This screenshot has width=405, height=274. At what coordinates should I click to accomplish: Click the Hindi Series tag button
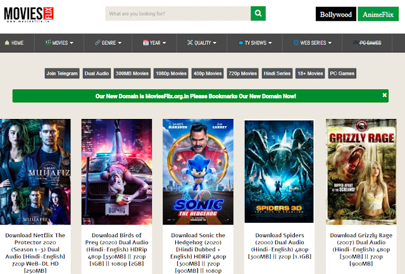[277, 73]
